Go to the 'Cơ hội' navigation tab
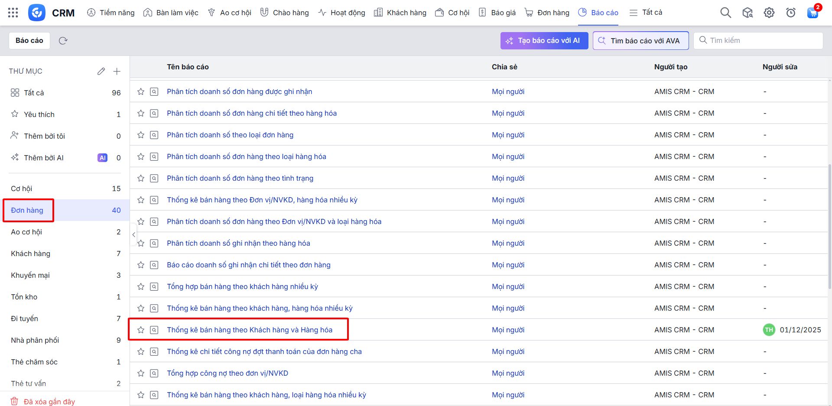The width and height of the screenshot is (832, 406). (x=452, y=13)
